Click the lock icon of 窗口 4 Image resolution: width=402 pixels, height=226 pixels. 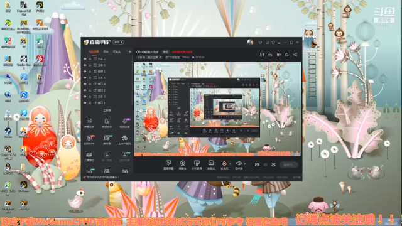(90, 84)
